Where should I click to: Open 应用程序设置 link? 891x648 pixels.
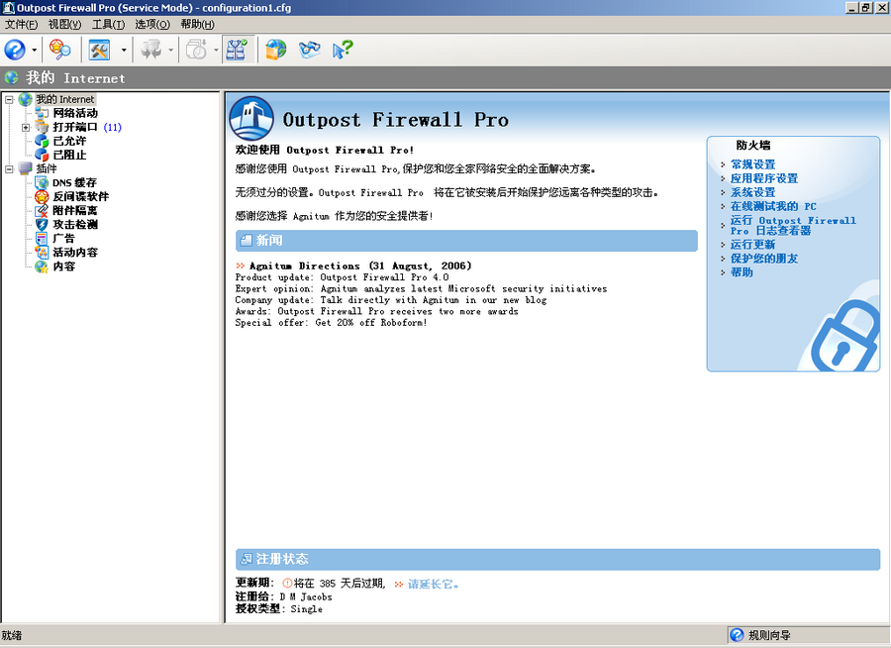[764, 178]
